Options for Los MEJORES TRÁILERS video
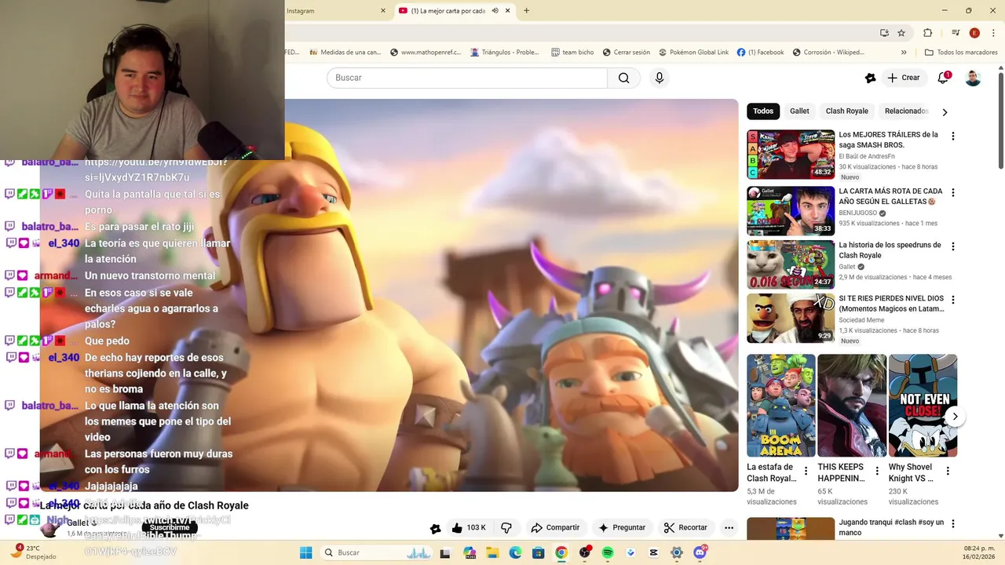The height and width of the screenshot is (565, 1005). [953, 136]
